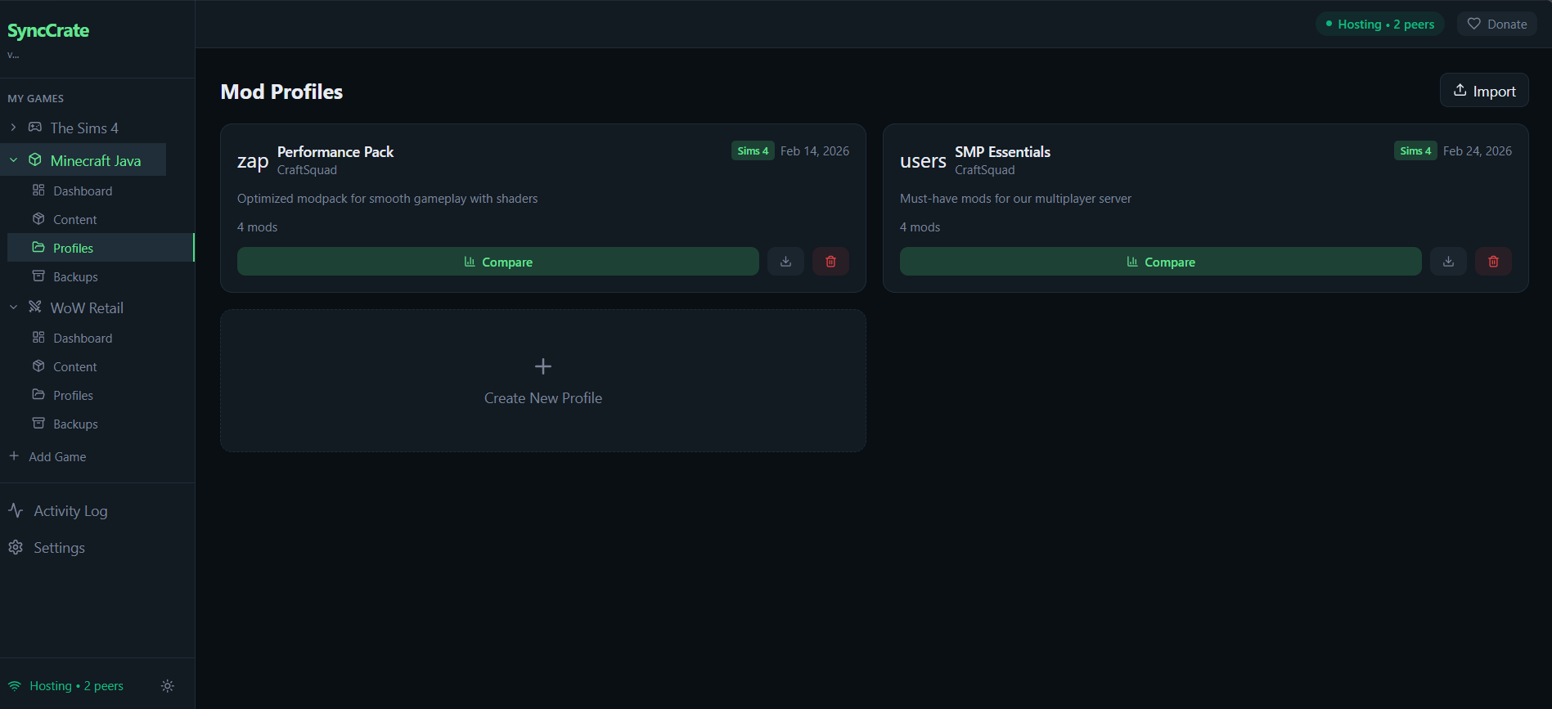Download the SMP Essentials profile
Image resolution: width=1552 pixels, height=709 pixels.
(1448, 262)
